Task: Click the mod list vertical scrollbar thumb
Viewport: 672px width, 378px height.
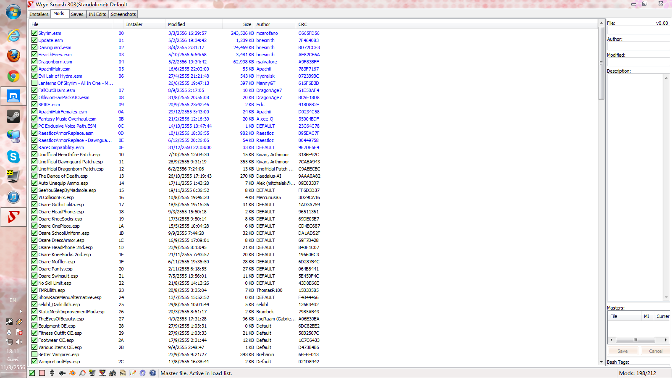Action: [x=601, y=63]
